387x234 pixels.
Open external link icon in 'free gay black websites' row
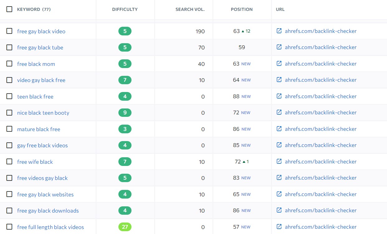(279, 194)
